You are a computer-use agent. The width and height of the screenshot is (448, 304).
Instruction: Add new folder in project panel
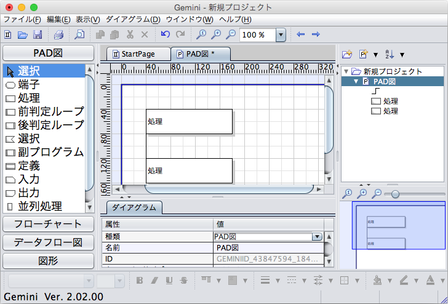point(347,54)
